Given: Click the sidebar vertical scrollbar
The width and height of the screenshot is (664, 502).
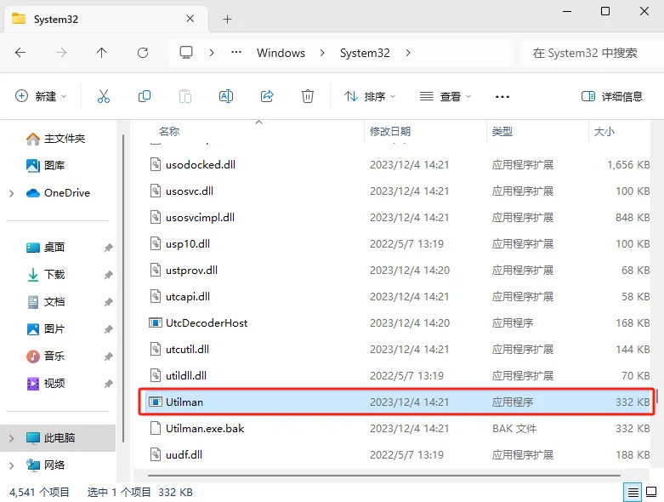Looking at the screenshot, I should [123, 288].
